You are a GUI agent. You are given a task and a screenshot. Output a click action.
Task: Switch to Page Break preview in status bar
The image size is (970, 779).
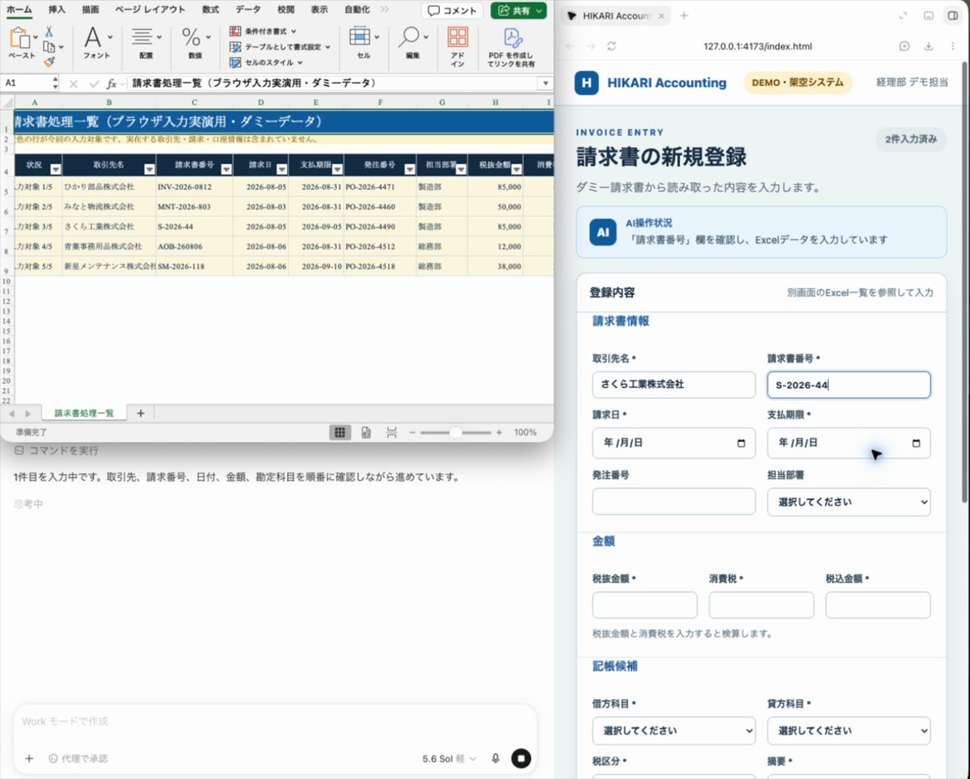[x=392, y=433]
